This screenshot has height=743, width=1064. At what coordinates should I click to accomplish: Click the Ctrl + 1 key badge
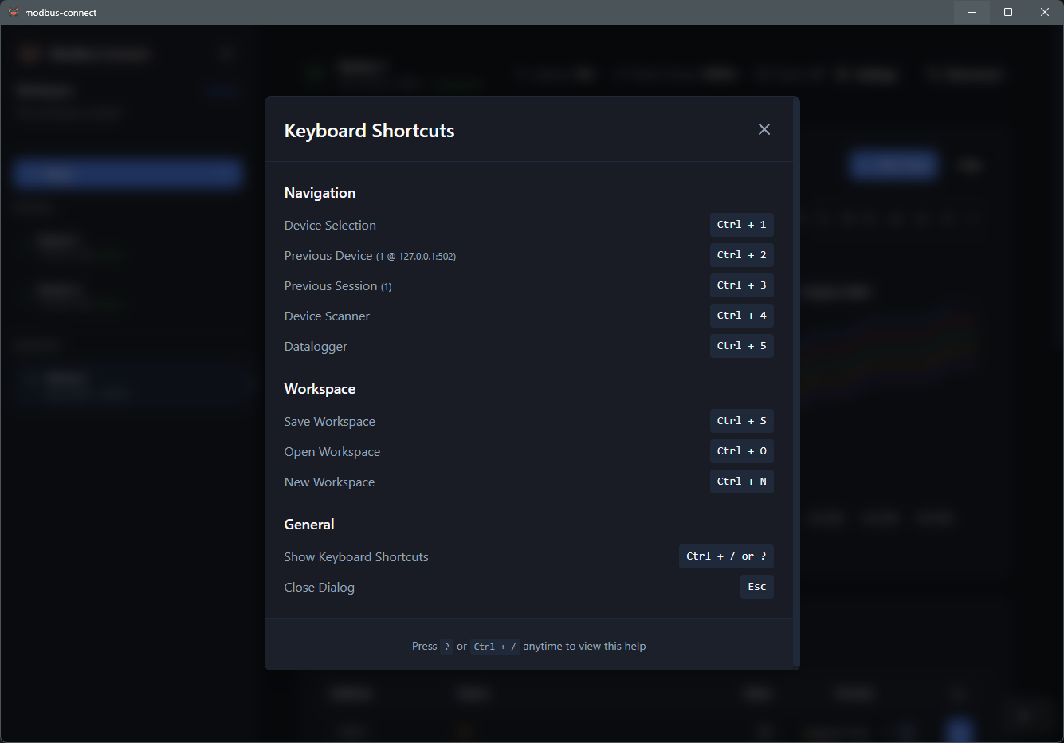[x=742, y=225]
